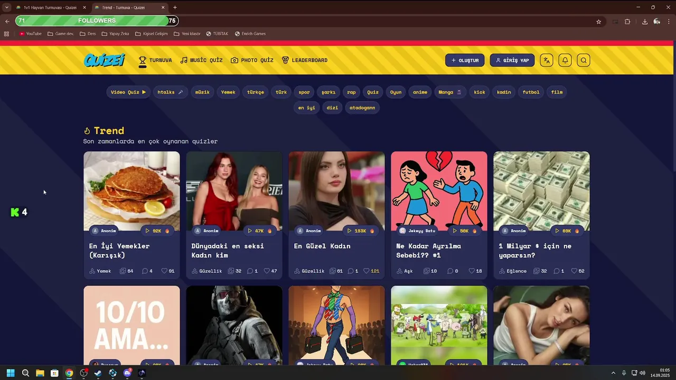Open Yeni klasör bookmarks folder
Image resolution: width=676 pixels, height=380 pixels.
click(187, 34)
